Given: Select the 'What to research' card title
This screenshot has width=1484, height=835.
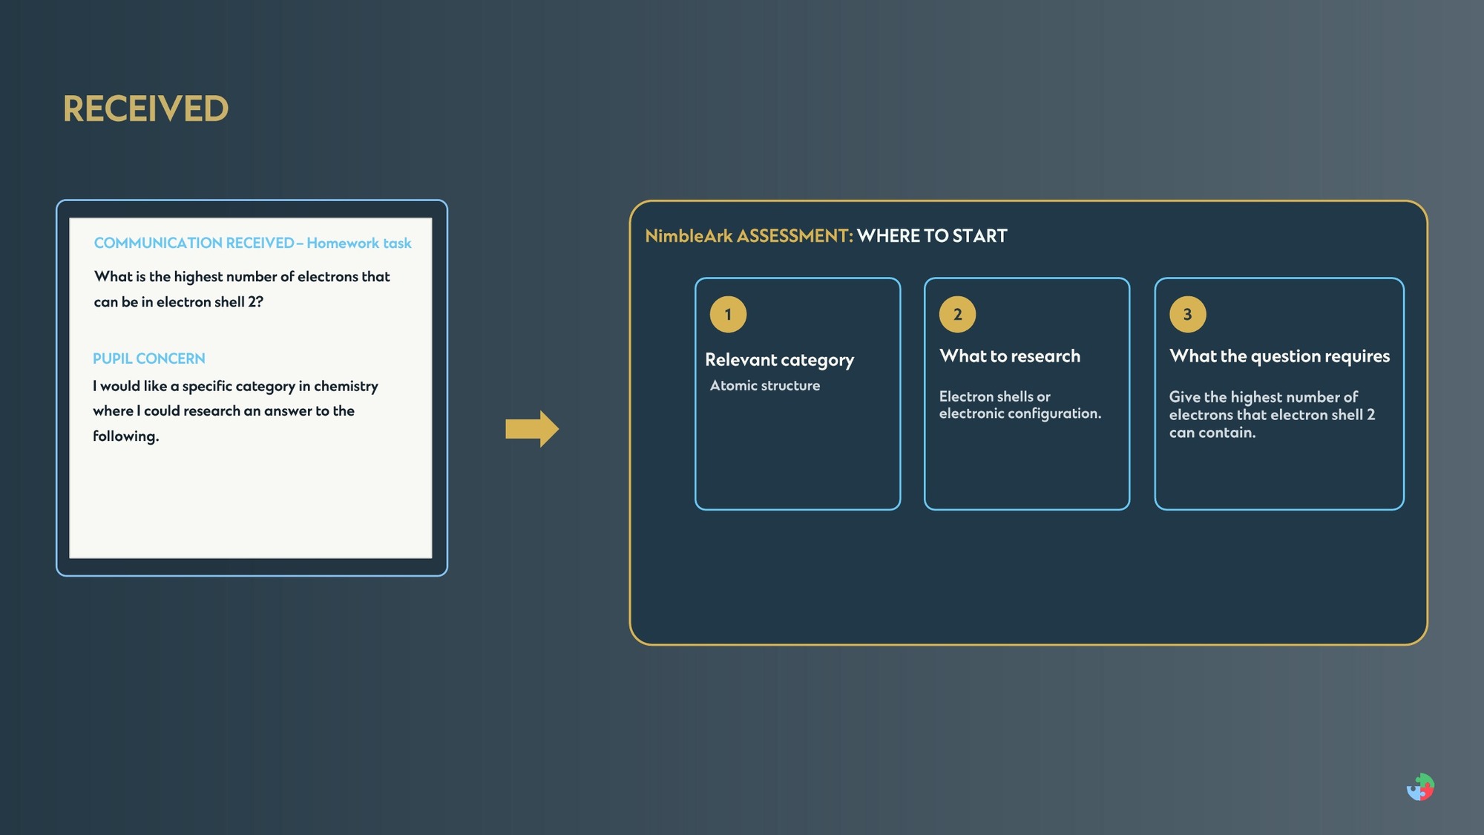Looking at the screenshot, I should [1010, 356].
